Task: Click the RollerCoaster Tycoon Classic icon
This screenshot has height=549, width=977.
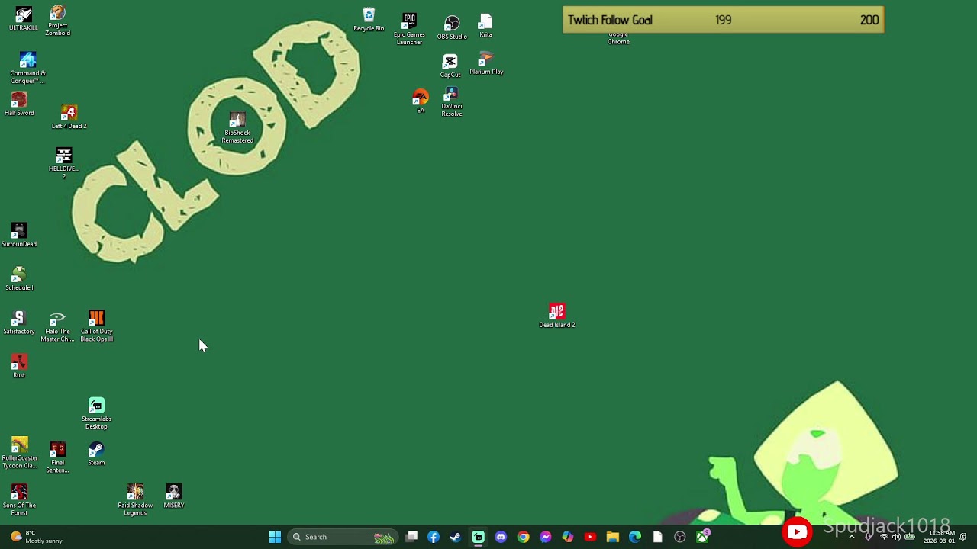Action: [x=19, y=453]
